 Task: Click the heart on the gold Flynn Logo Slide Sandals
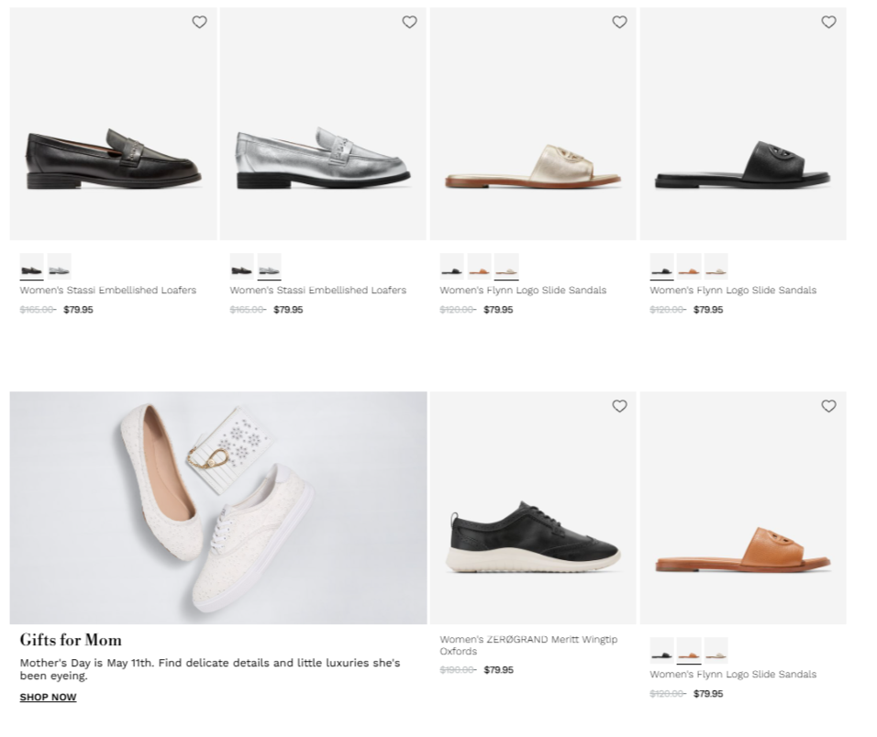point(619,22)
